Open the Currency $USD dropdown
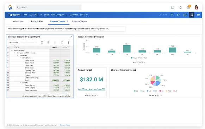 pyautogui.click(x=84, y=15)
